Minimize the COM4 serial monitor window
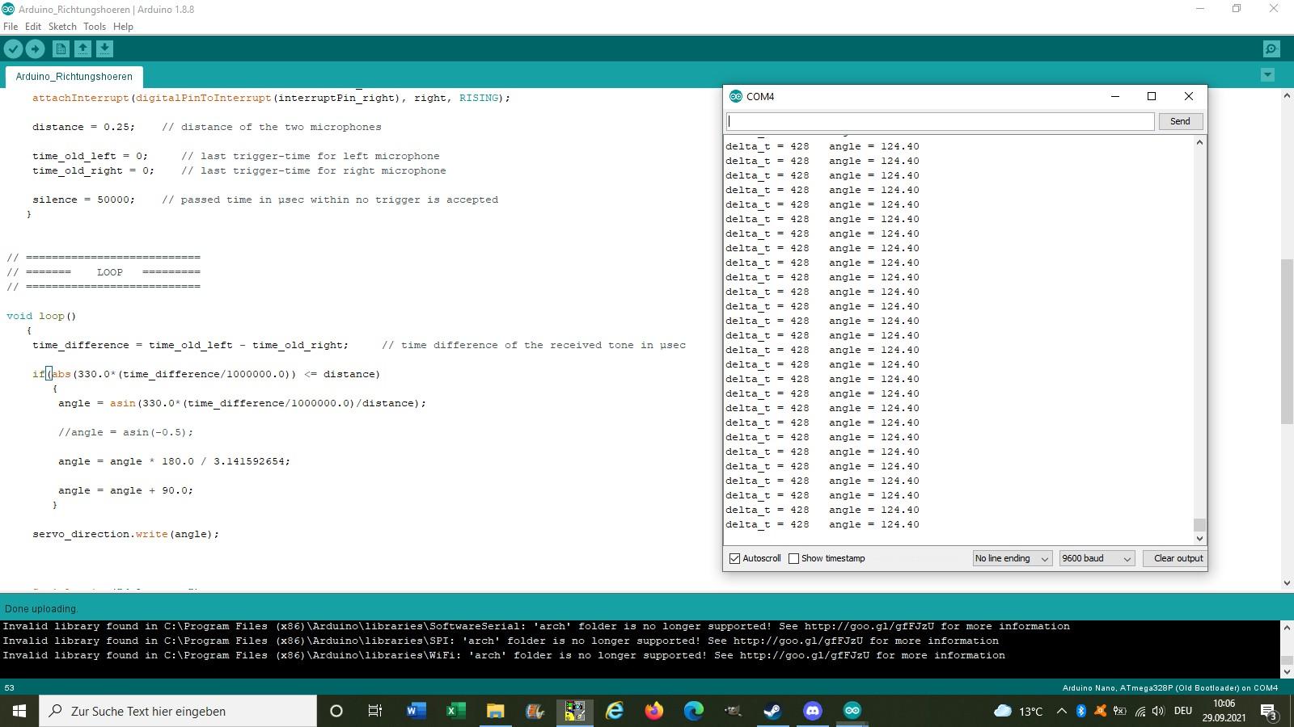The height and width of the screenshot is (727, 1294). pos(1115,96)
